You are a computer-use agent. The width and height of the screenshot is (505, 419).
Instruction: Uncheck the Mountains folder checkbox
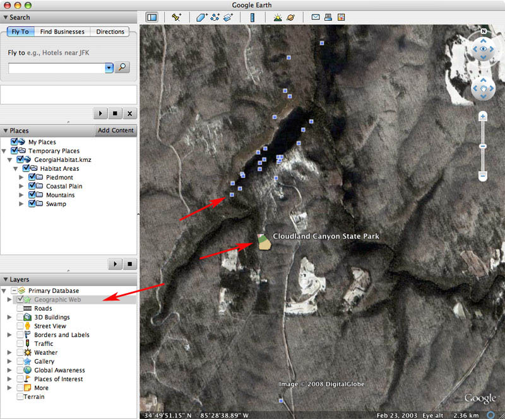32,195
